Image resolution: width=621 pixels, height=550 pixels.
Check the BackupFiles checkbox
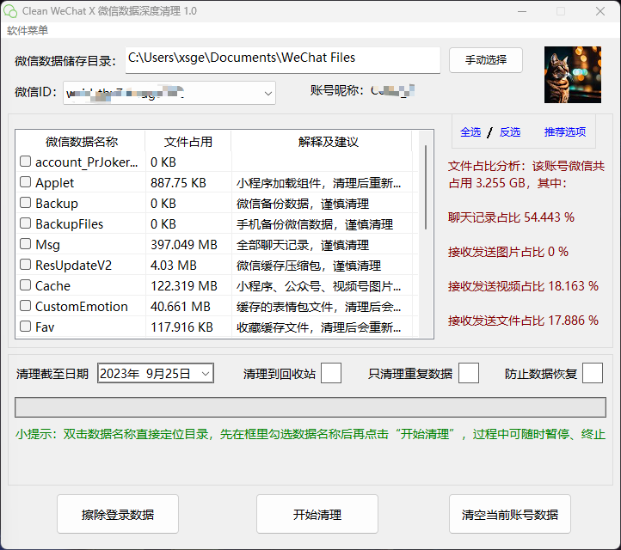pyautogui.click(x=25, y=223)
